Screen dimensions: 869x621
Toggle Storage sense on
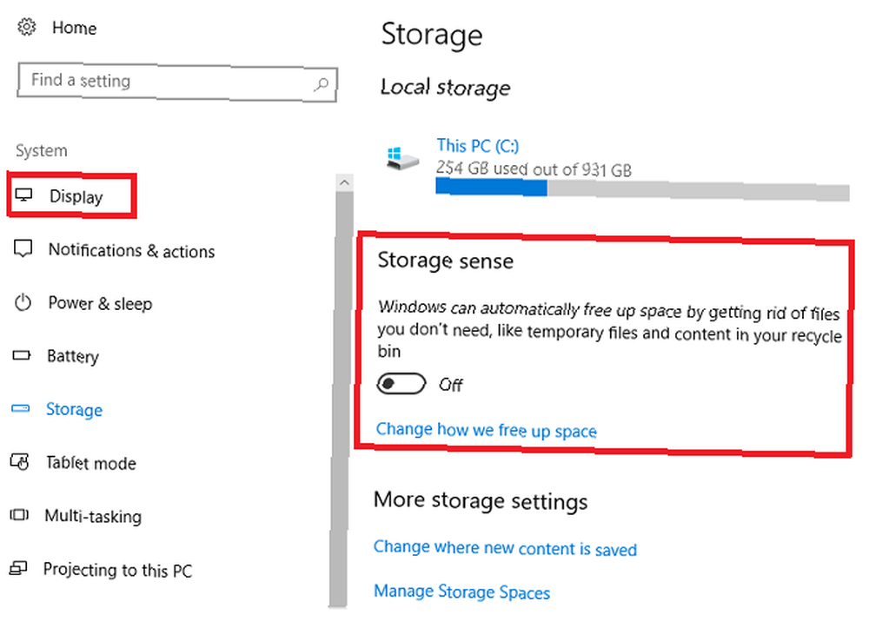[x=401, y=383]
